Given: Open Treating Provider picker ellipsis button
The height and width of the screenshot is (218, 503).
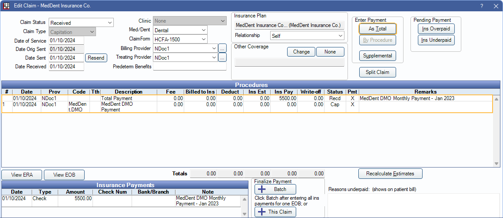Looking at the screenshot, I should pyautogui.click(x=222, y=57).
